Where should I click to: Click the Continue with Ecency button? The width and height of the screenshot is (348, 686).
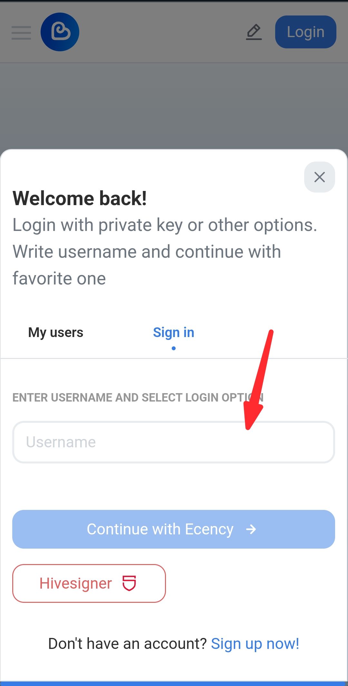click(174, 529)
